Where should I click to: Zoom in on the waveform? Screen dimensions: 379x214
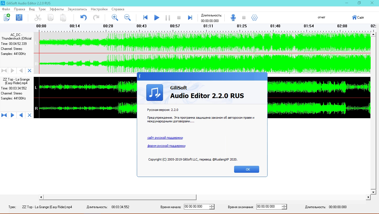(x=115, y=18)
